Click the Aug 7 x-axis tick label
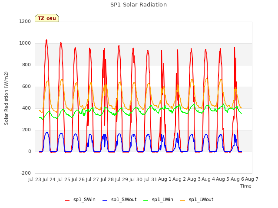Image resolution: width=278 pixels, height=208 pixels. [x=252, y=179]
